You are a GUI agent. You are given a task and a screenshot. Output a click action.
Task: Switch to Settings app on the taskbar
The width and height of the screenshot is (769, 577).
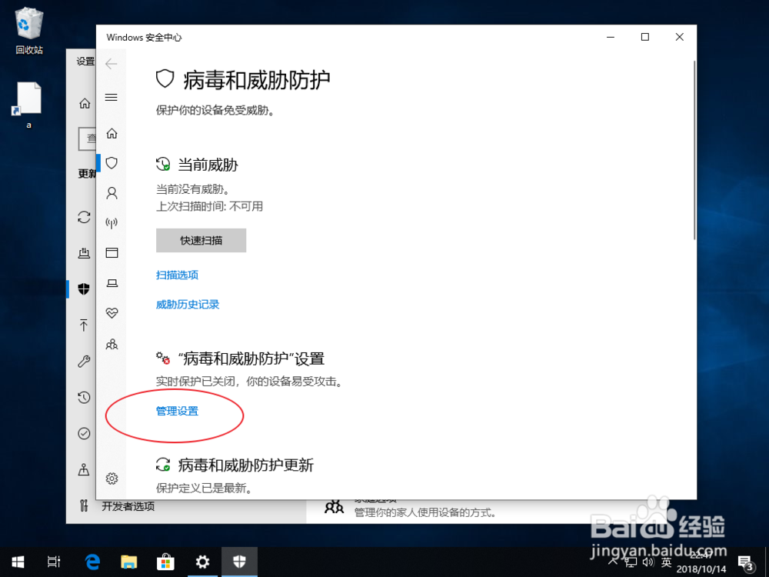202,562
